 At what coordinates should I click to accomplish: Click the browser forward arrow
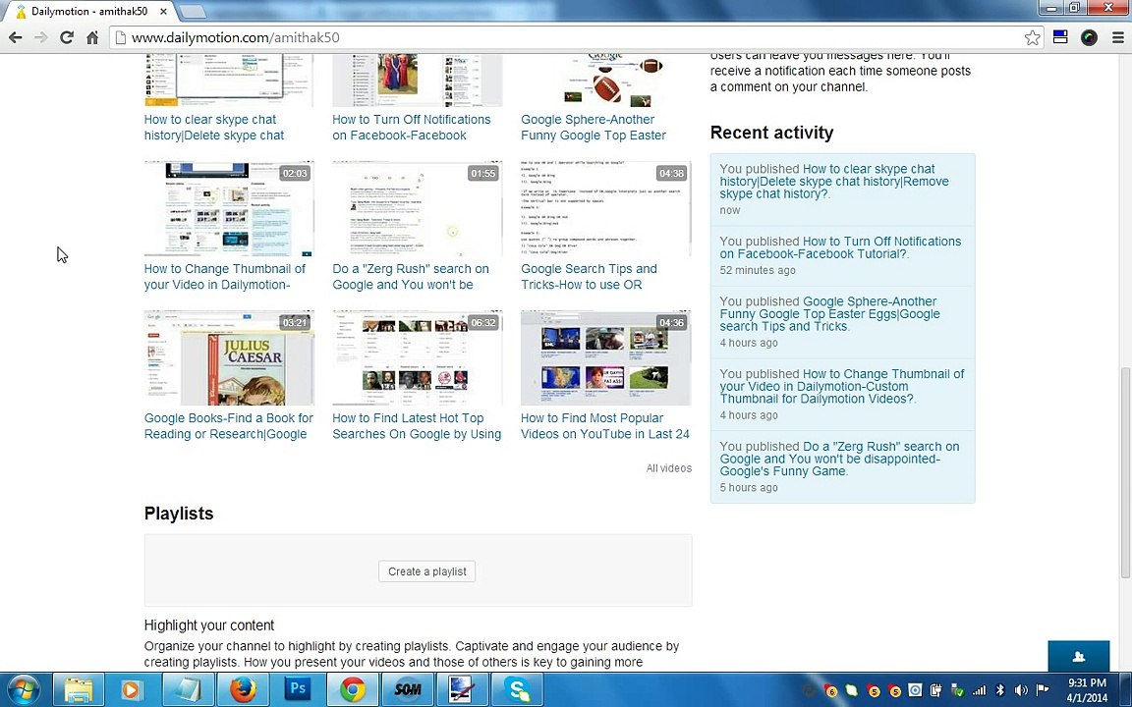pos(40,37)
